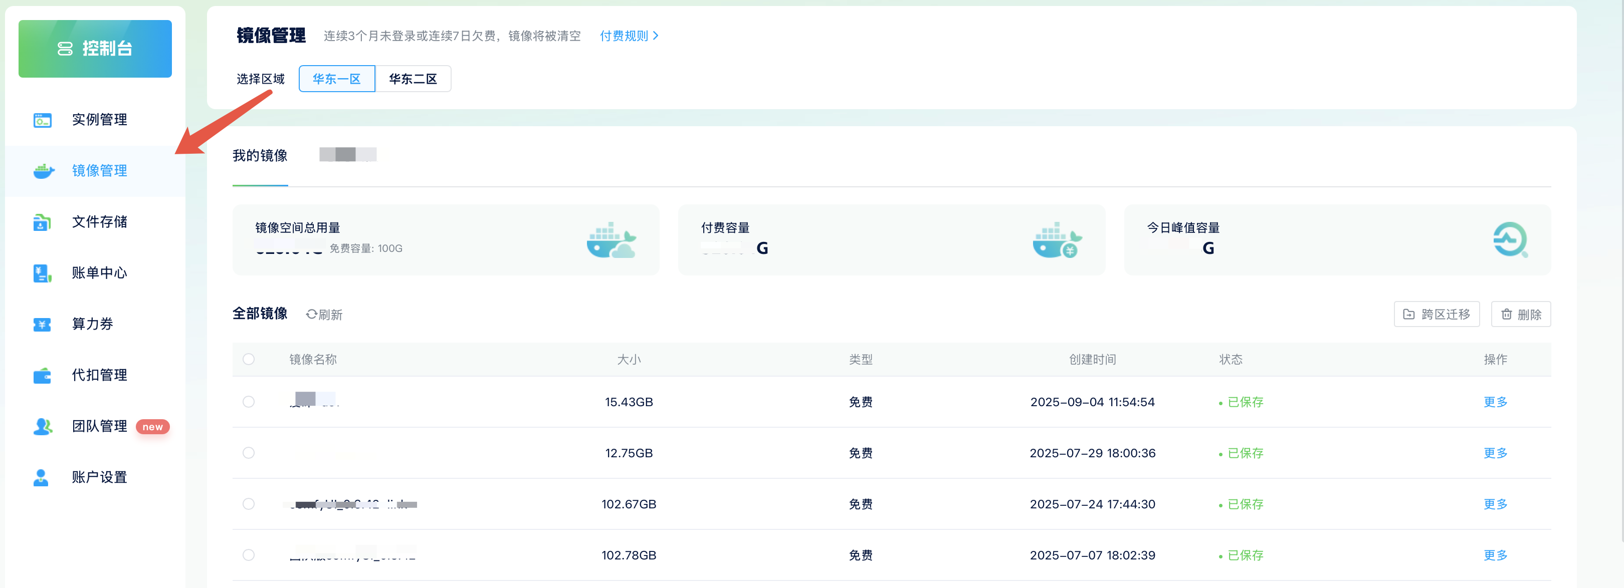Select the 实例管理 sidebar icon
Viewport: 1624px width, 588px height.
pos(42,119)
